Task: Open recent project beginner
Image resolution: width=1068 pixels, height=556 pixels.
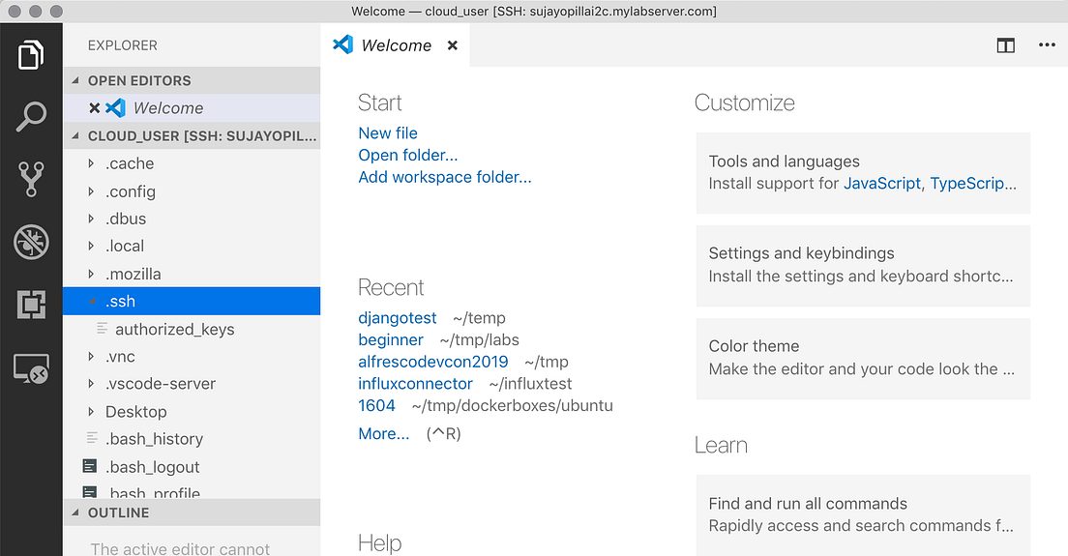Action: tap(391, 339)
